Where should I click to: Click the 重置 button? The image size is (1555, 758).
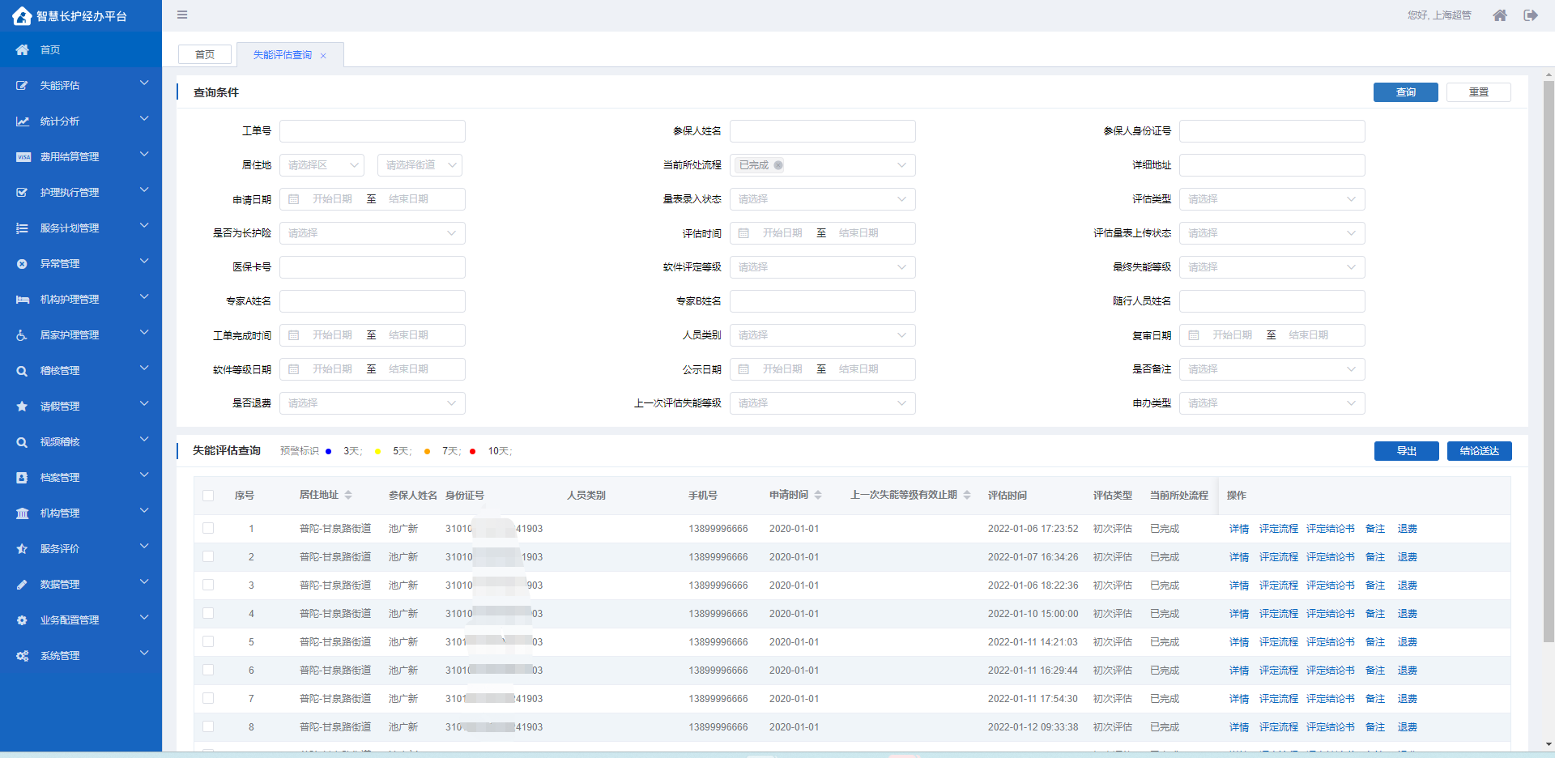(1479, 92)
